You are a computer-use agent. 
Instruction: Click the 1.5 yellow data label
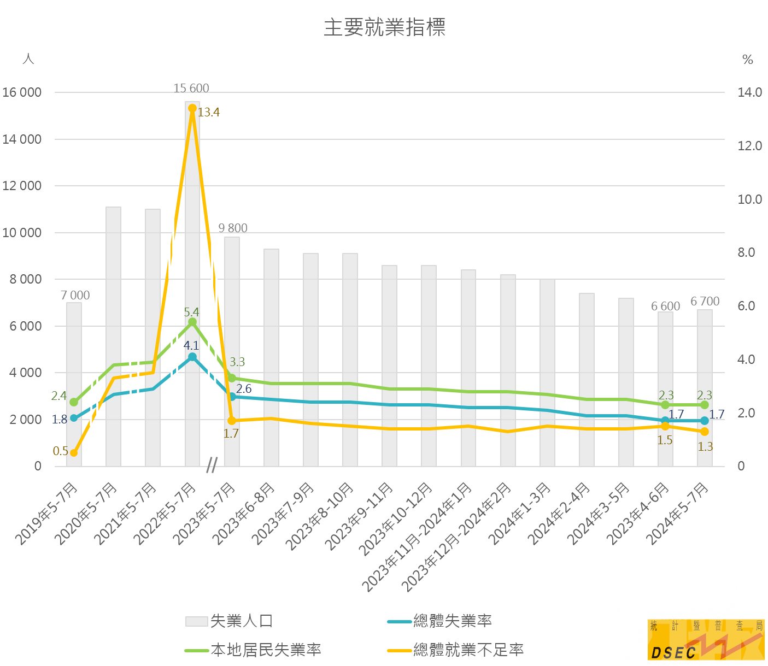[665, 440]
